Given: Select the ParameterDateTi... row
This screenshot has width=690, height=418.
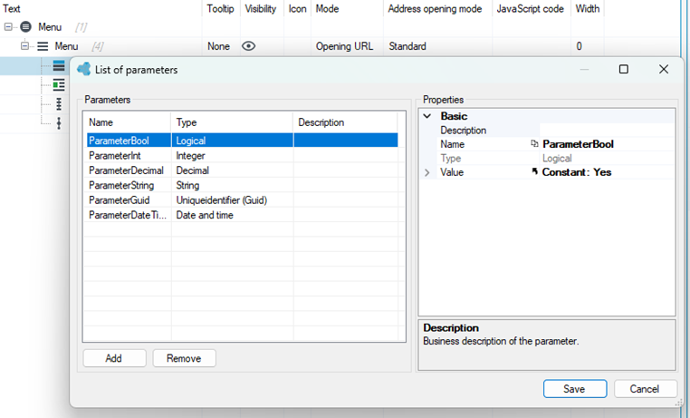Looking at the screenshot, I should (x=242, y=215).
